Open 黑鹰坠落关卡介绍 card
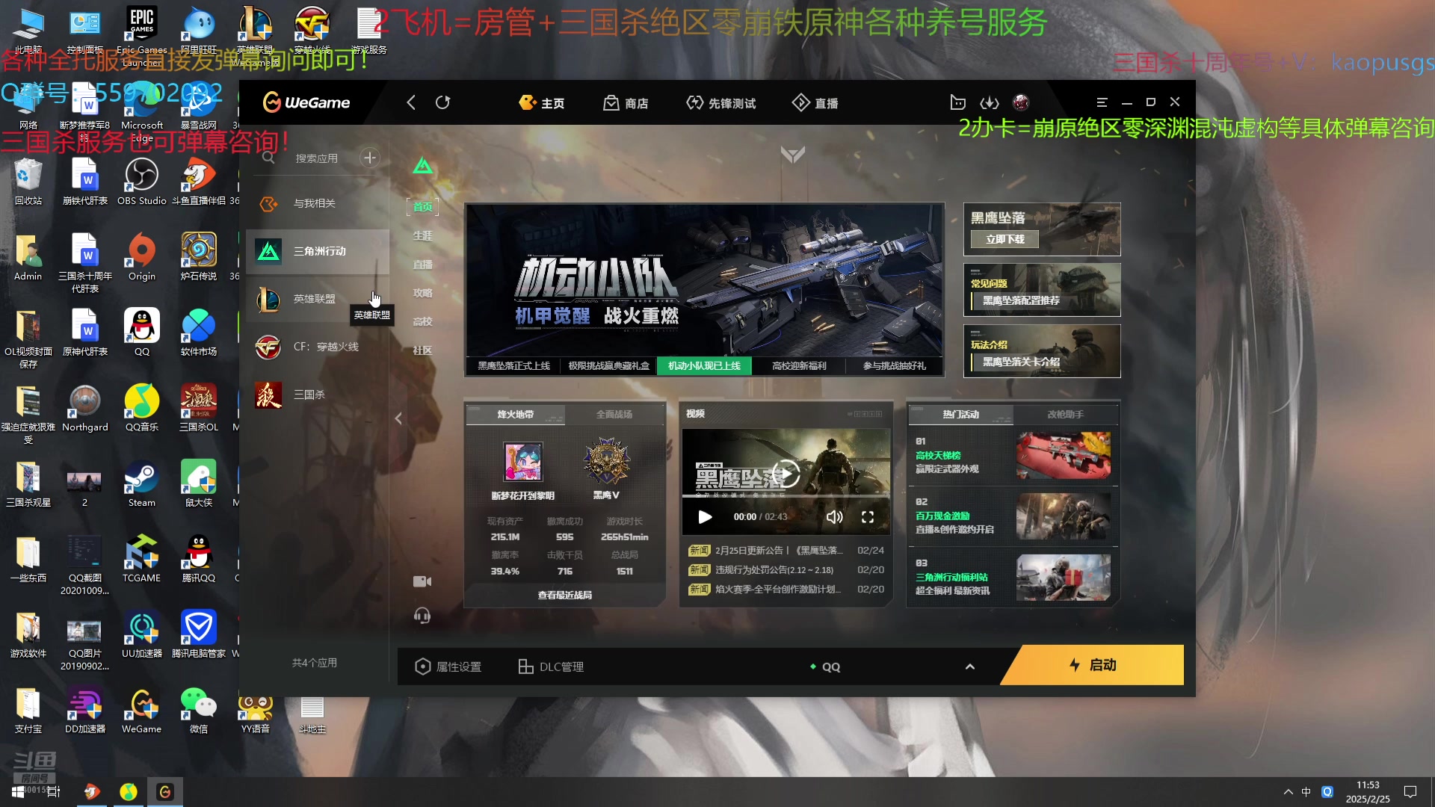This screenshot has width=1435, height=807. 1042,351
